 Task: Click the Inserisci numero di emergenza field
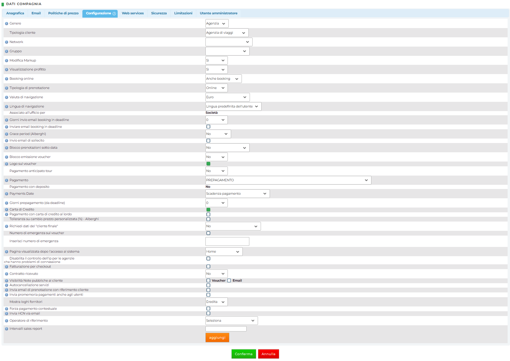click(x=227, y=241)
